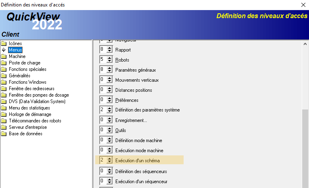Click the Robots access level field
Image resolution: width=309 pixels, height=188 pixels.
point(103,60)
